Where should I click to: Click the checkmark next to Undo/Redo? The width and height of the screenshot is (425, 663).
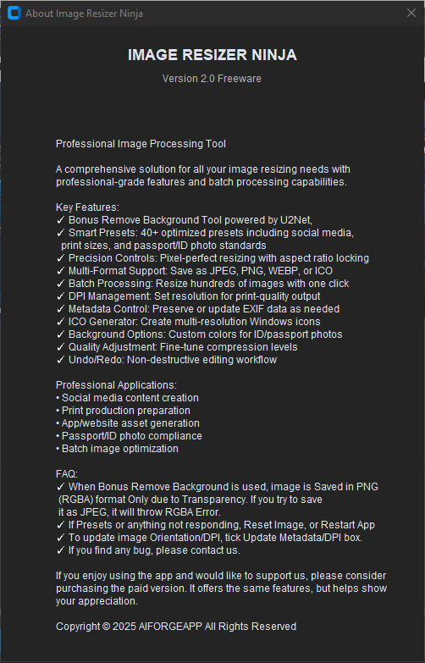60,359
